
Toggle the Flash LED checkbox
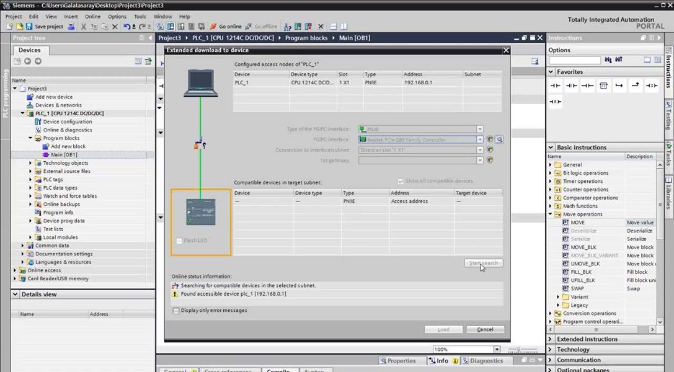point(179,241)
